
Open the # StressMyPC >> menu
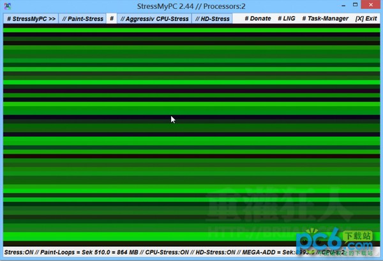pyautogui.click(x=31, y=19)
